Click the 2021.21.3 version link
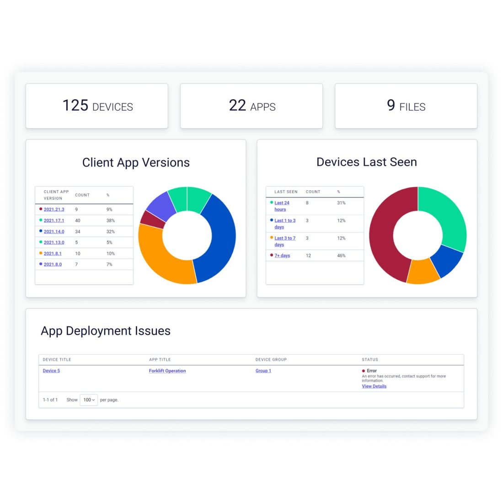Viewport: 503px width, 503px height. pyautogui.click(x=54, y=209)
